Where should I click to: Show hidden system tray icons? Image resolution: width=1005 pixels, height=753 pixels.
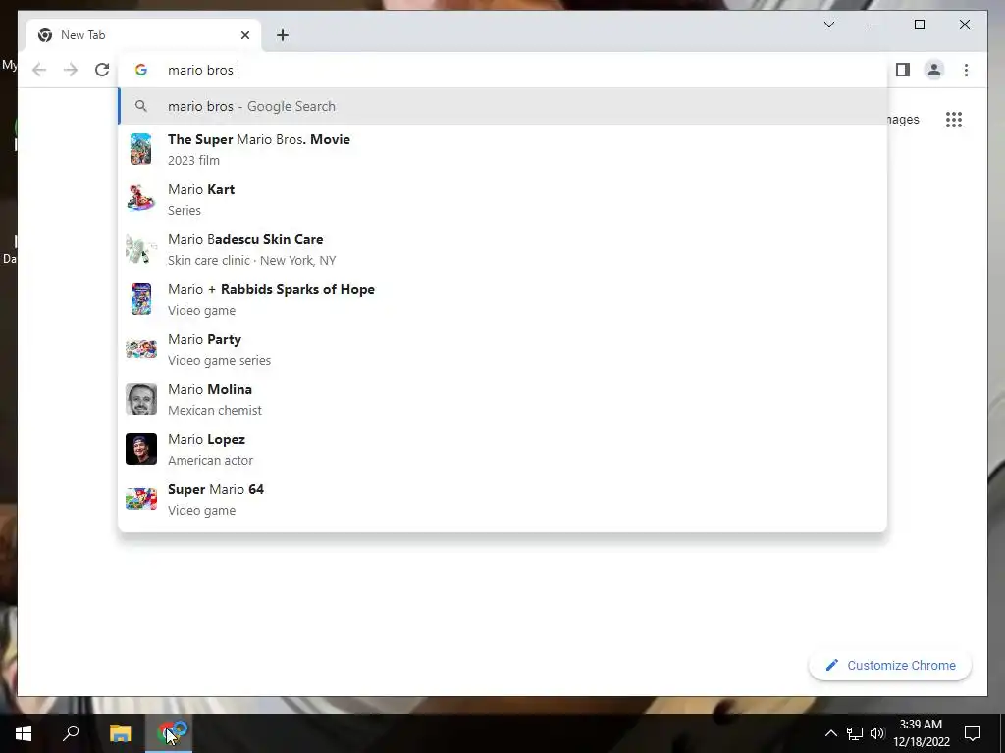(830, 733)
